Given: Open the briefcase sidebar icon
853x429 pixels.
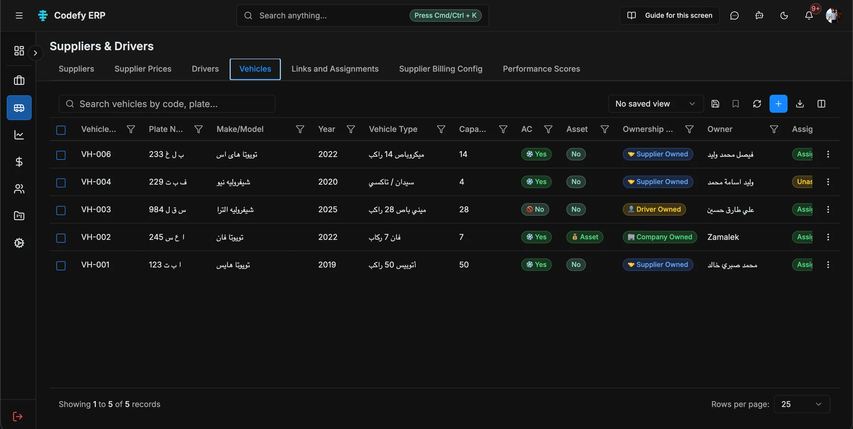Looking at the screenshot, I should 19,80.
